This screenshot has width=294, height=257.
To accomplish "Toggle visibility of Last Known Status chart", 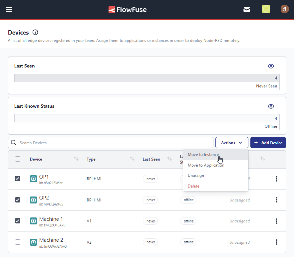I will tap(271, 106).
